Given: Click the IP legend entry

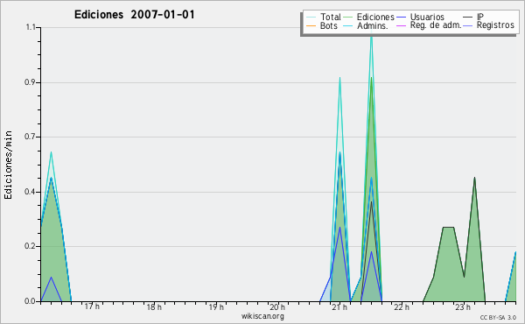Looking at the screenshot, I should click(x=473, y=17).
